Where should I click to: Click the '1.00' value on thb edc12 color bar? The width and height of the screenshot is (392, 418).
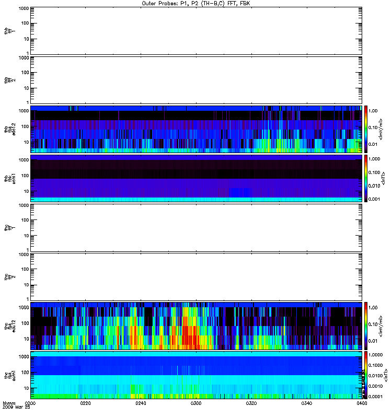pos(373,111)
